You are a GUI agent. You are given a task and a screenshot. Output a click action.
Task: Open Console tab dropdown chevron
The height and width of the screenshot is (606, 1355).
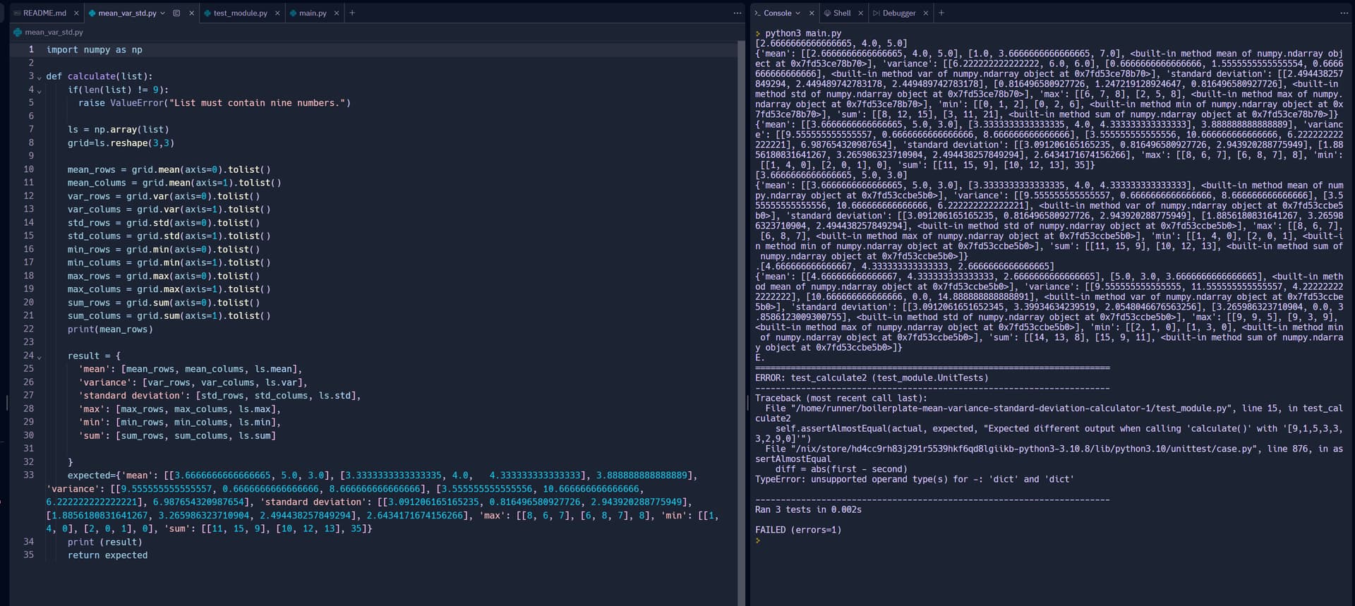point(798,13)
